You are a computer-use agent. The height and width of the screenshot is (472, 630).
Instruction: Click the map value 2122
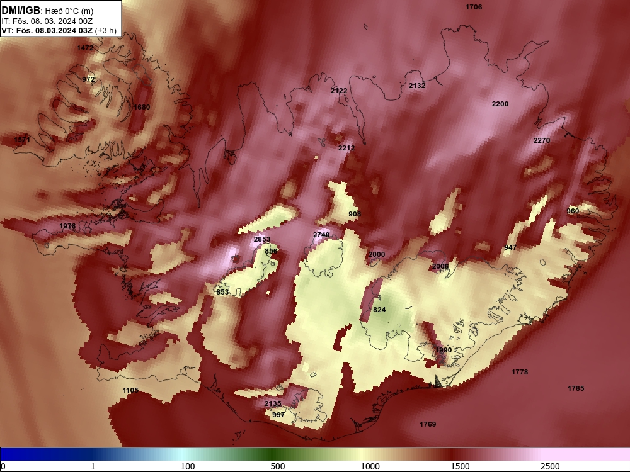click(x=339, y=91)
